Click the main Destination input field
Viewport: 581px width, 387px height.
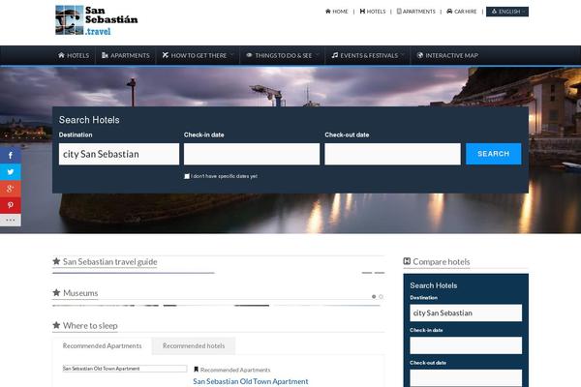click(x=119, y=154)
